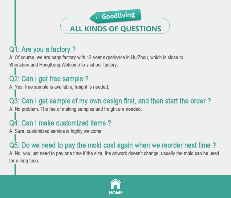Click the answer mentioning 12-year experience in HuiZhou

pos(96,57)
